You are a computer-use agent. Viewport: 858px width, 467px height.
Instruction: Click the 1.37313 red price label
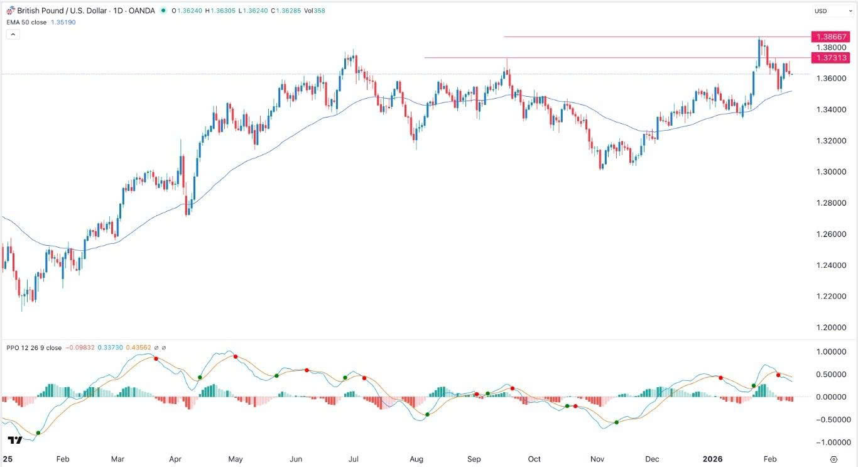point(830,58)
